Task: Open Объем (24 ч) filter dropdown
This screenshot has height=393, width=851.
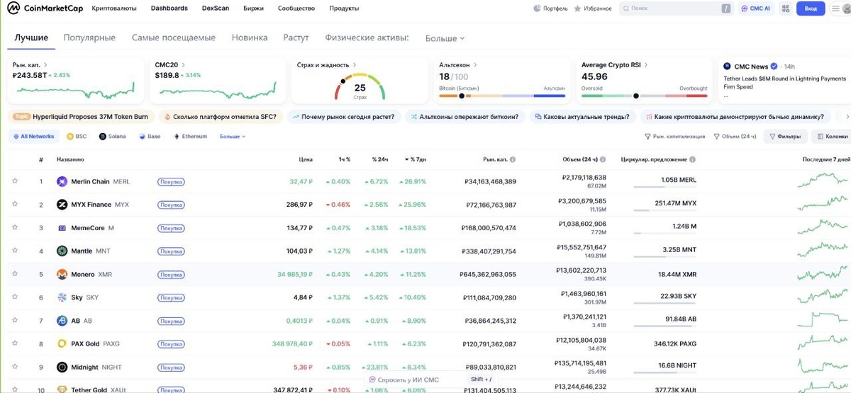Action: 735,136
